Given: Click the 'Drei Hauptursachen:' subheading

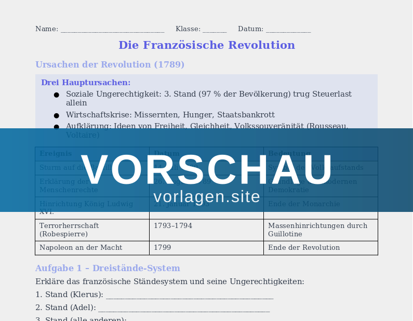Looking at the screenshot, I should pyautogui.click(x=86, y=83).
